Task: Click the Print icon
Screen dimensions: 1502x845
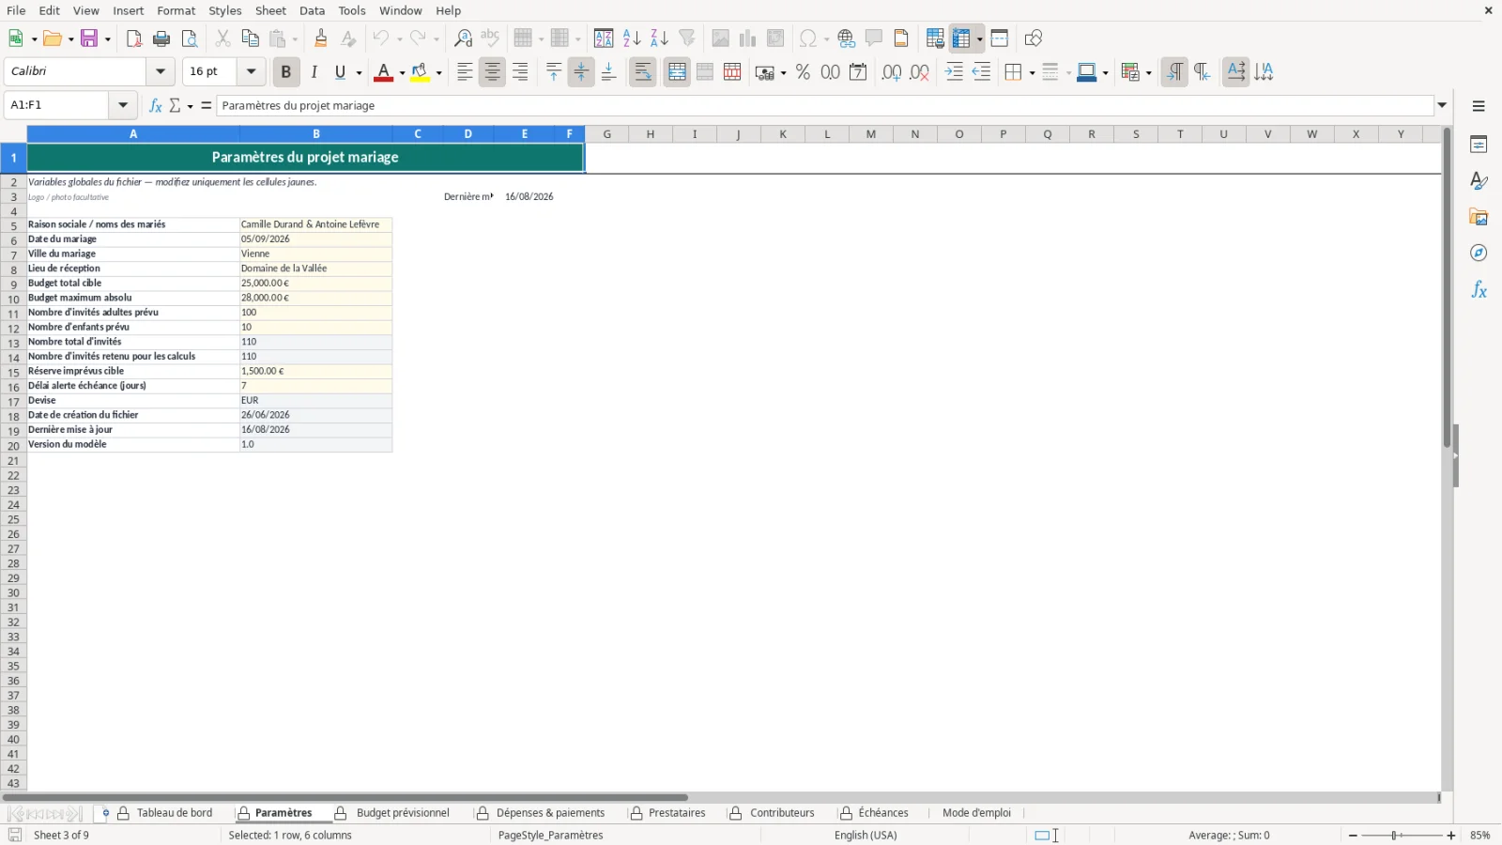Action: coord(161,38)
